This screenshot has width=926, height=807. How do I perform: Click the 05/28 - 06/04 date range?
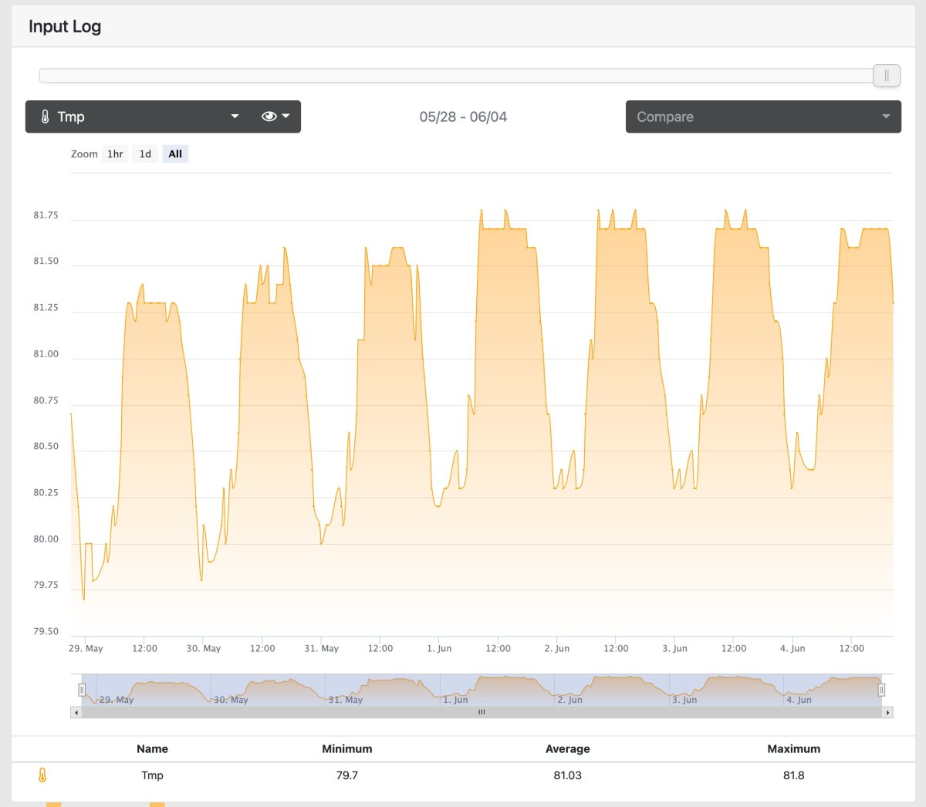[x=463, y=117]
